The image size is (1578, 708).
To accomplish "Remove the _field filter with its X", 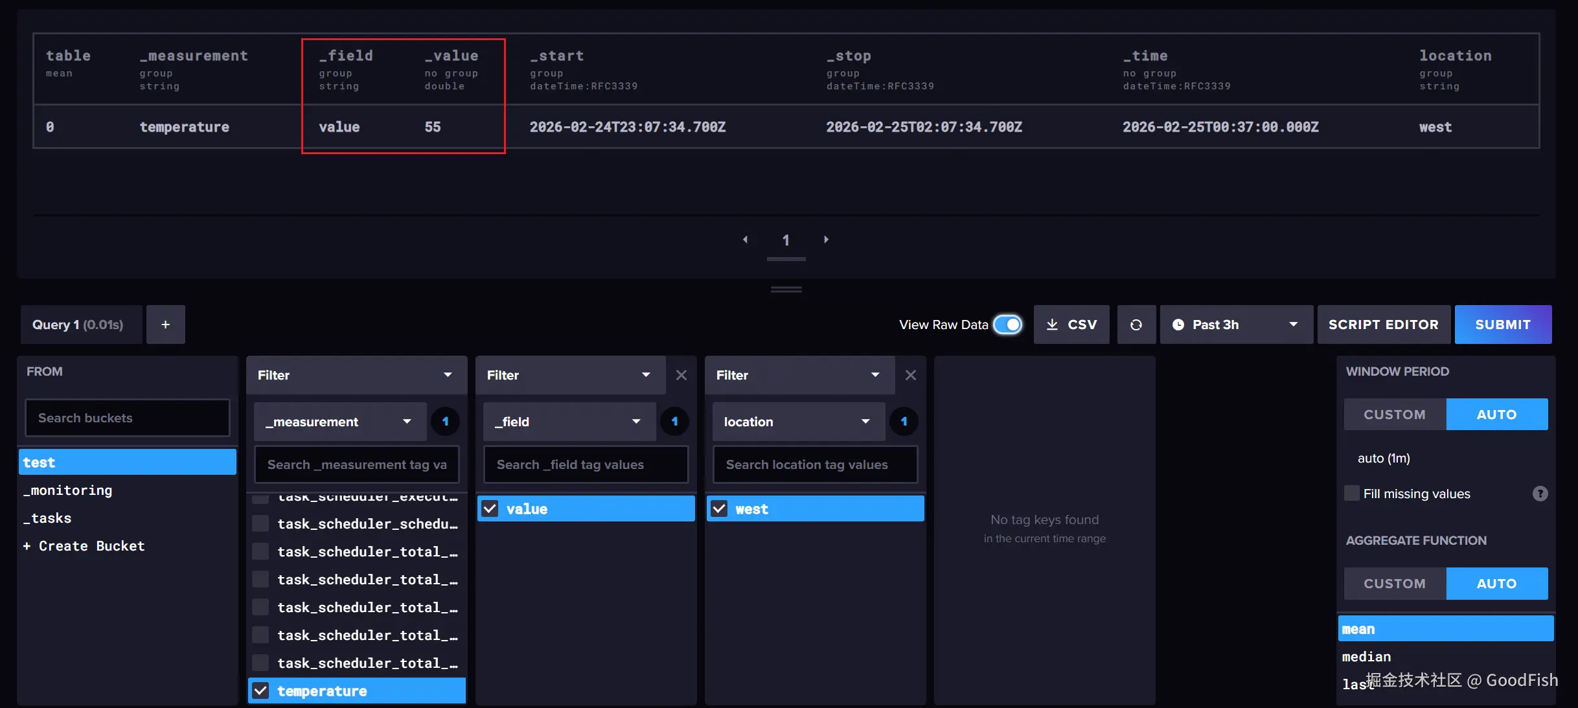I will [681, 375].
